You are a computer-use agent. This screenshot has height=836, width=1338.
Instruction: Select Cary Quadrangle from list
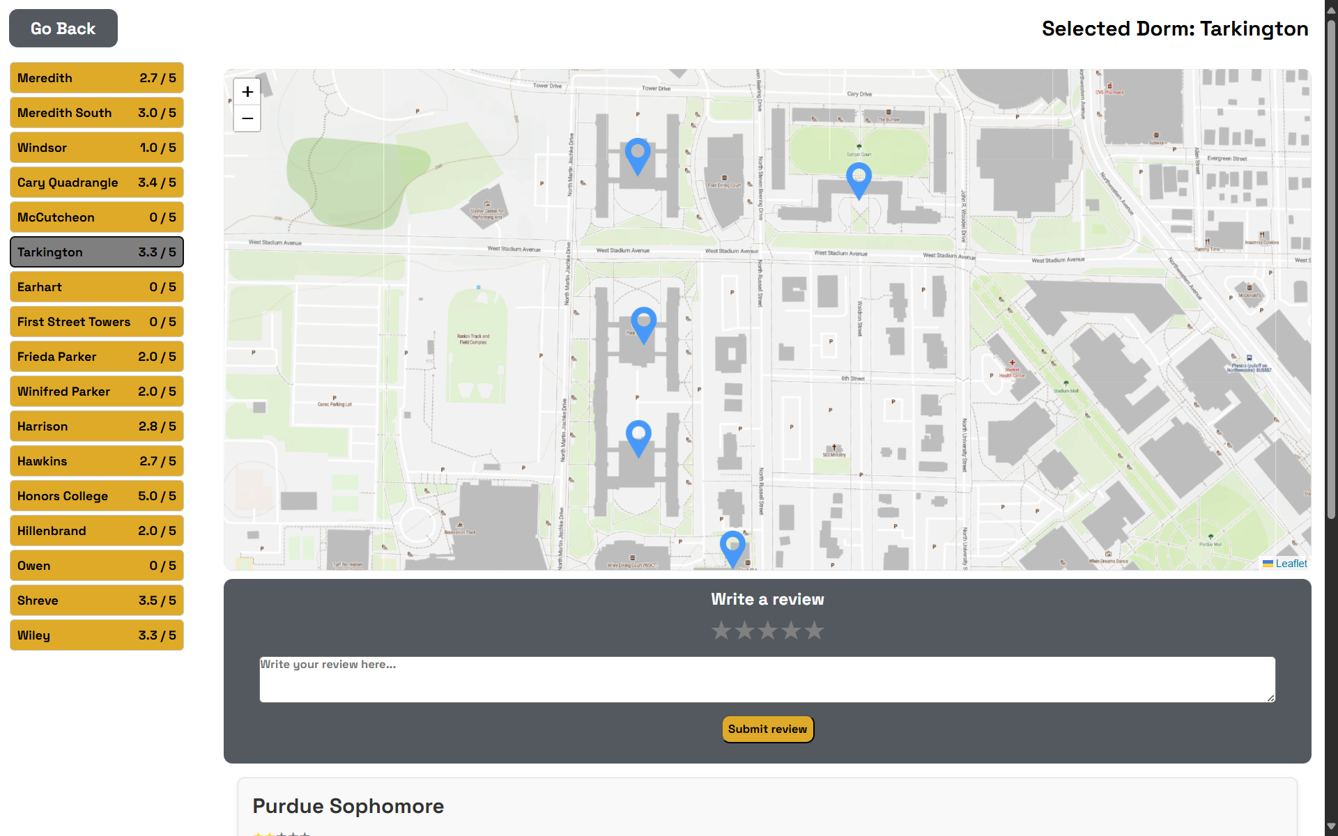pyautogui.click(x=97, y=183)
